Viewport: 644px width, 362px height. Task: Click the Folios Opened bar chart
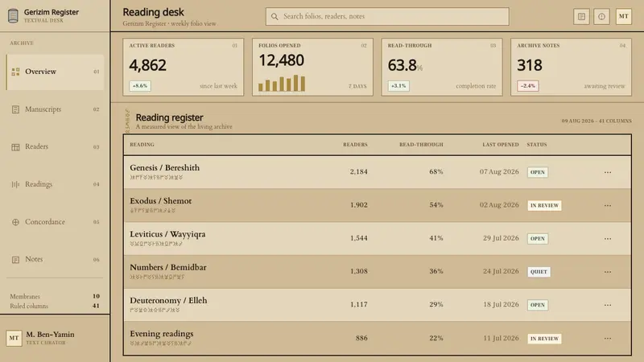pos(282,83)
